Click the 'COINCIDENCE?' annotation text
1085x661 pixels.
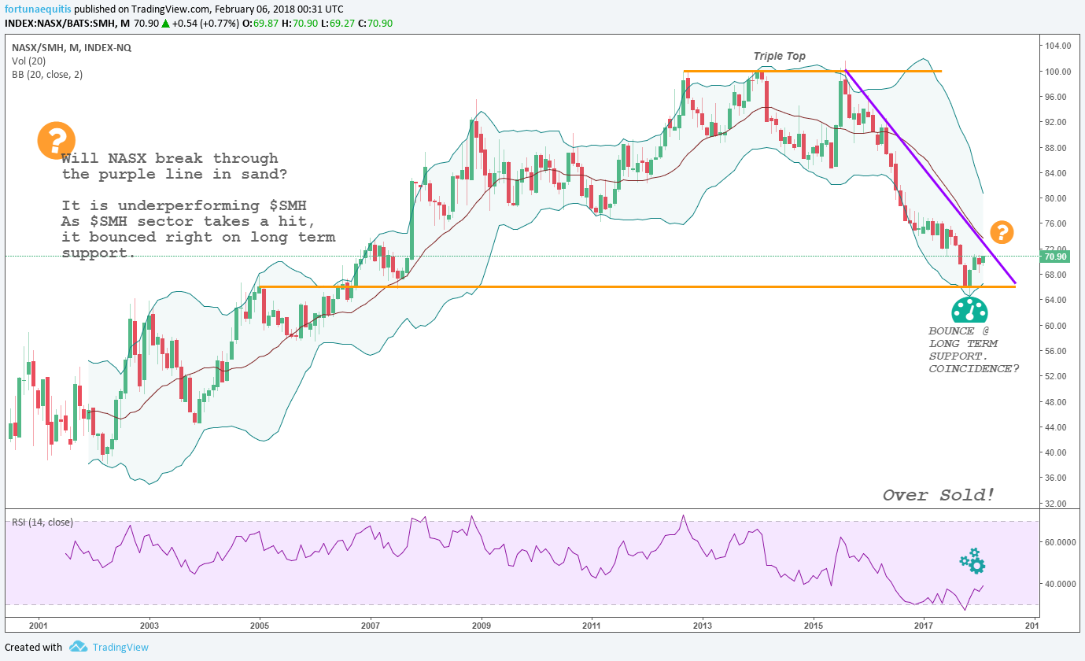click(x=974, y=368)
